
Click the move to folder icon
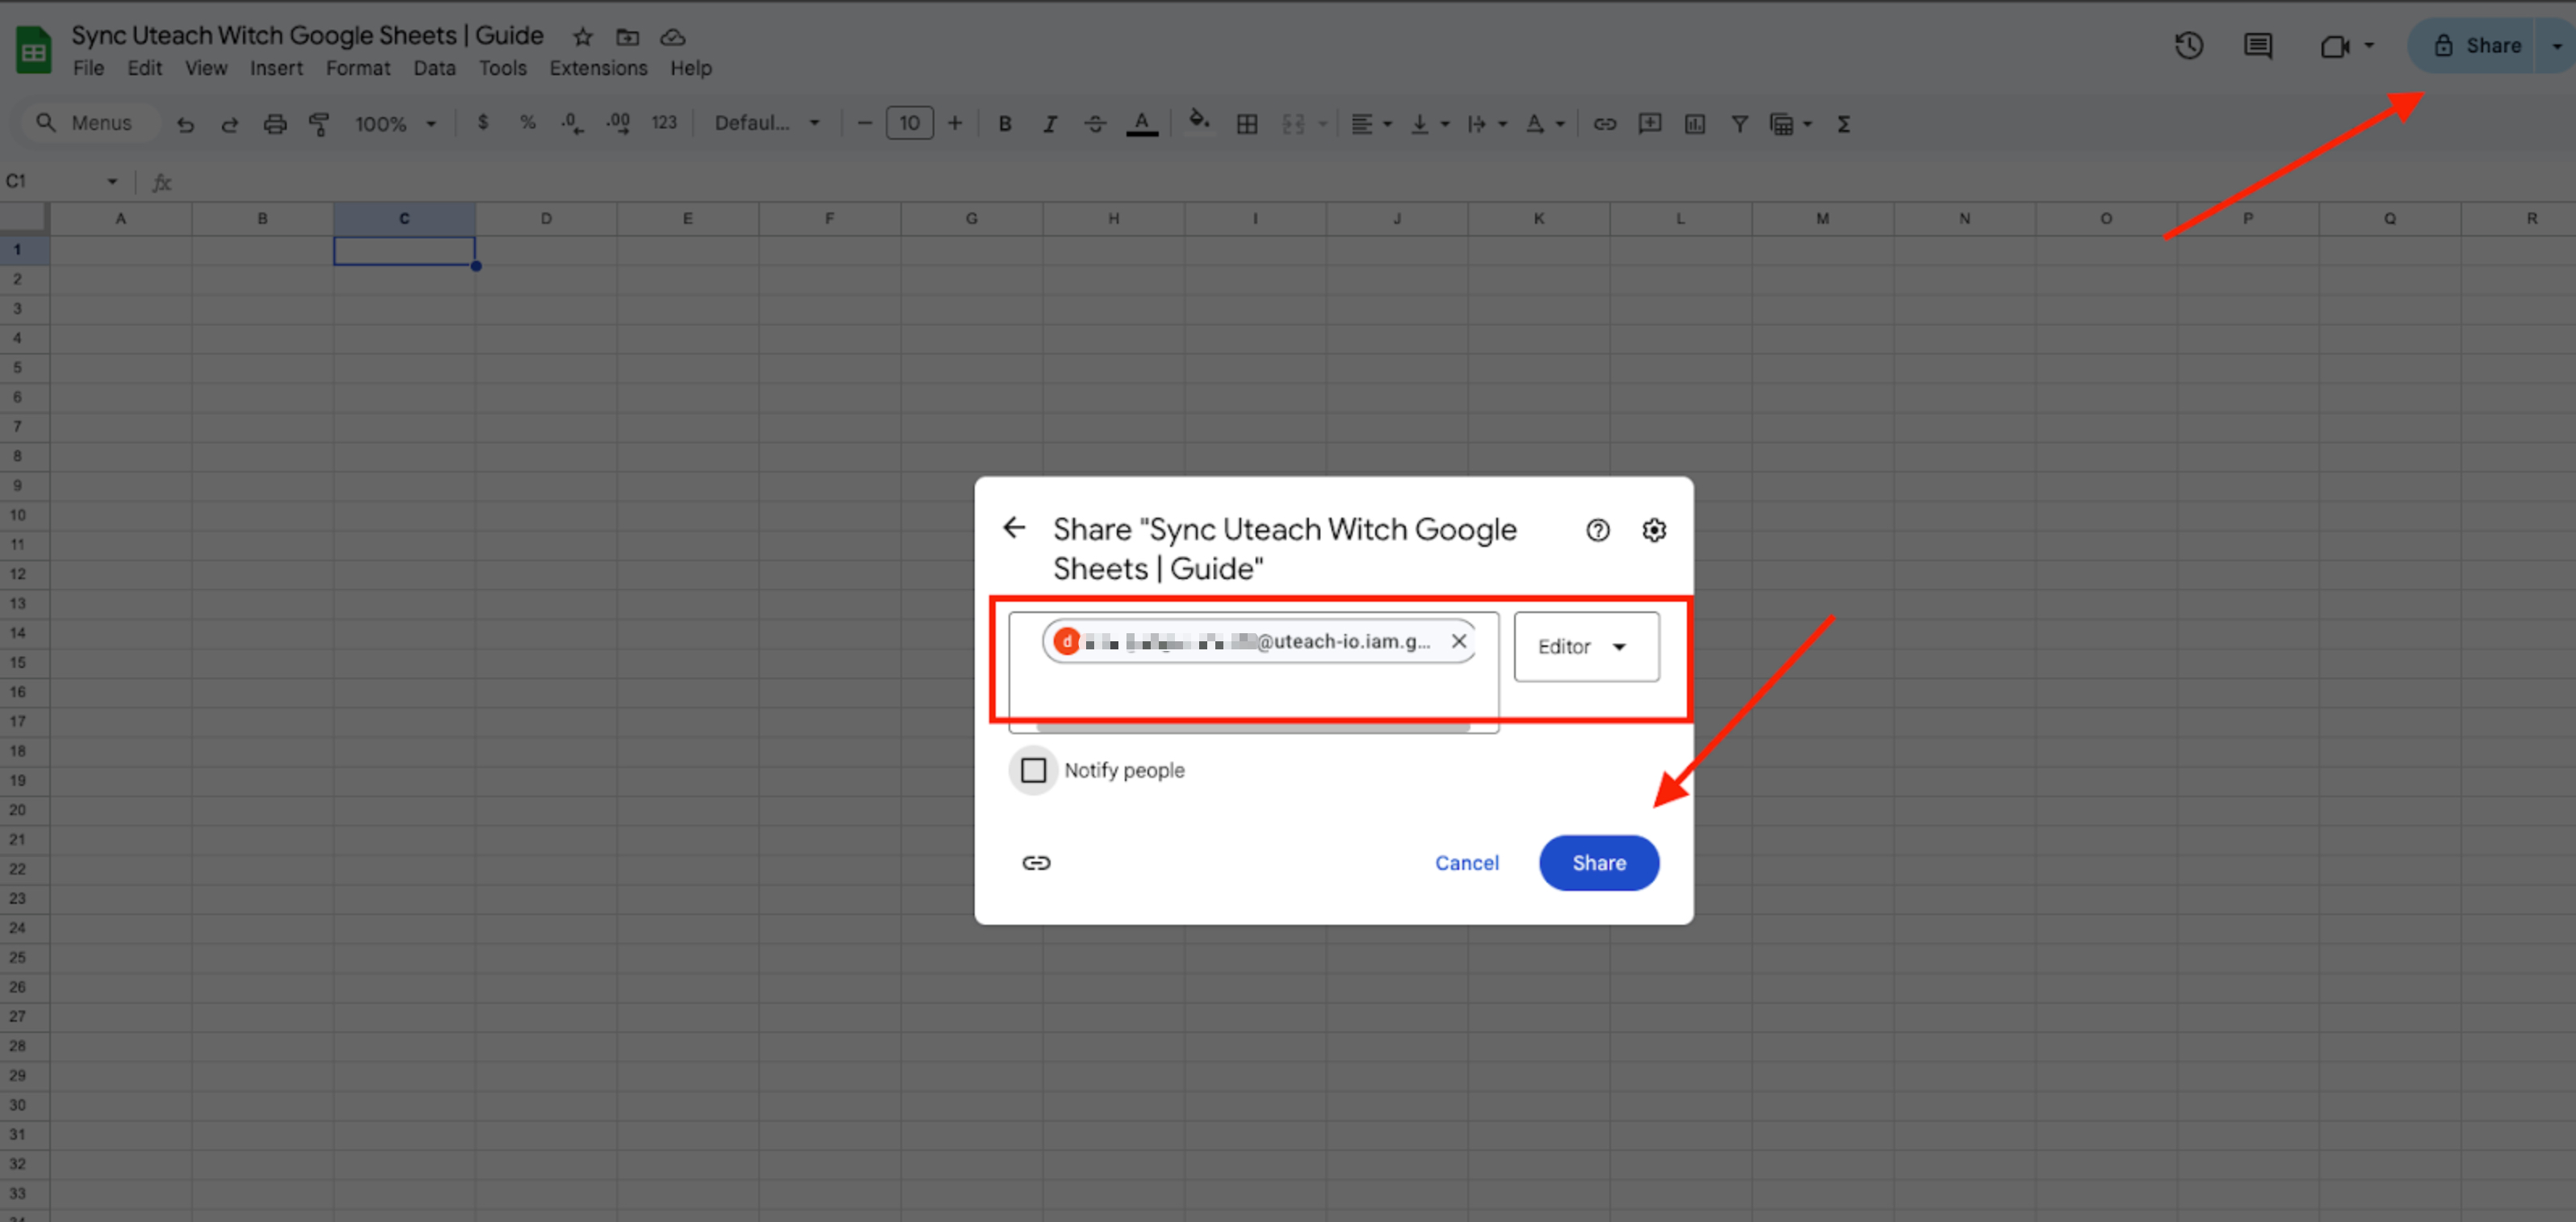[x=627, y=37]
